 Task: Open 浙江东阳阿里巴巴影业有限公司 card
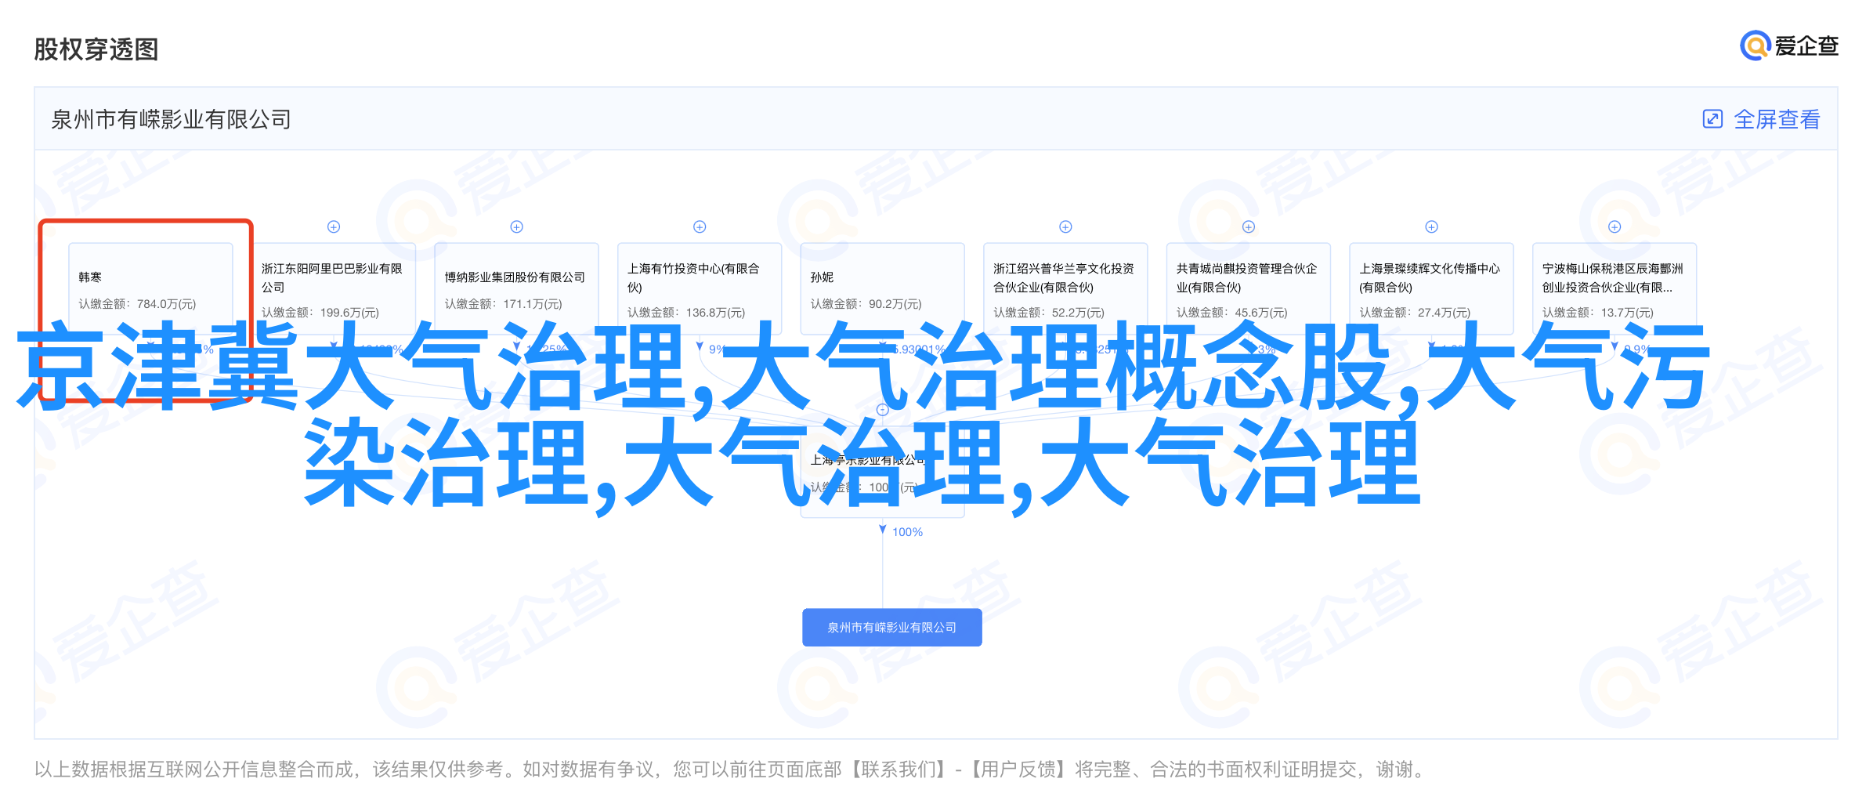point(334,288)
